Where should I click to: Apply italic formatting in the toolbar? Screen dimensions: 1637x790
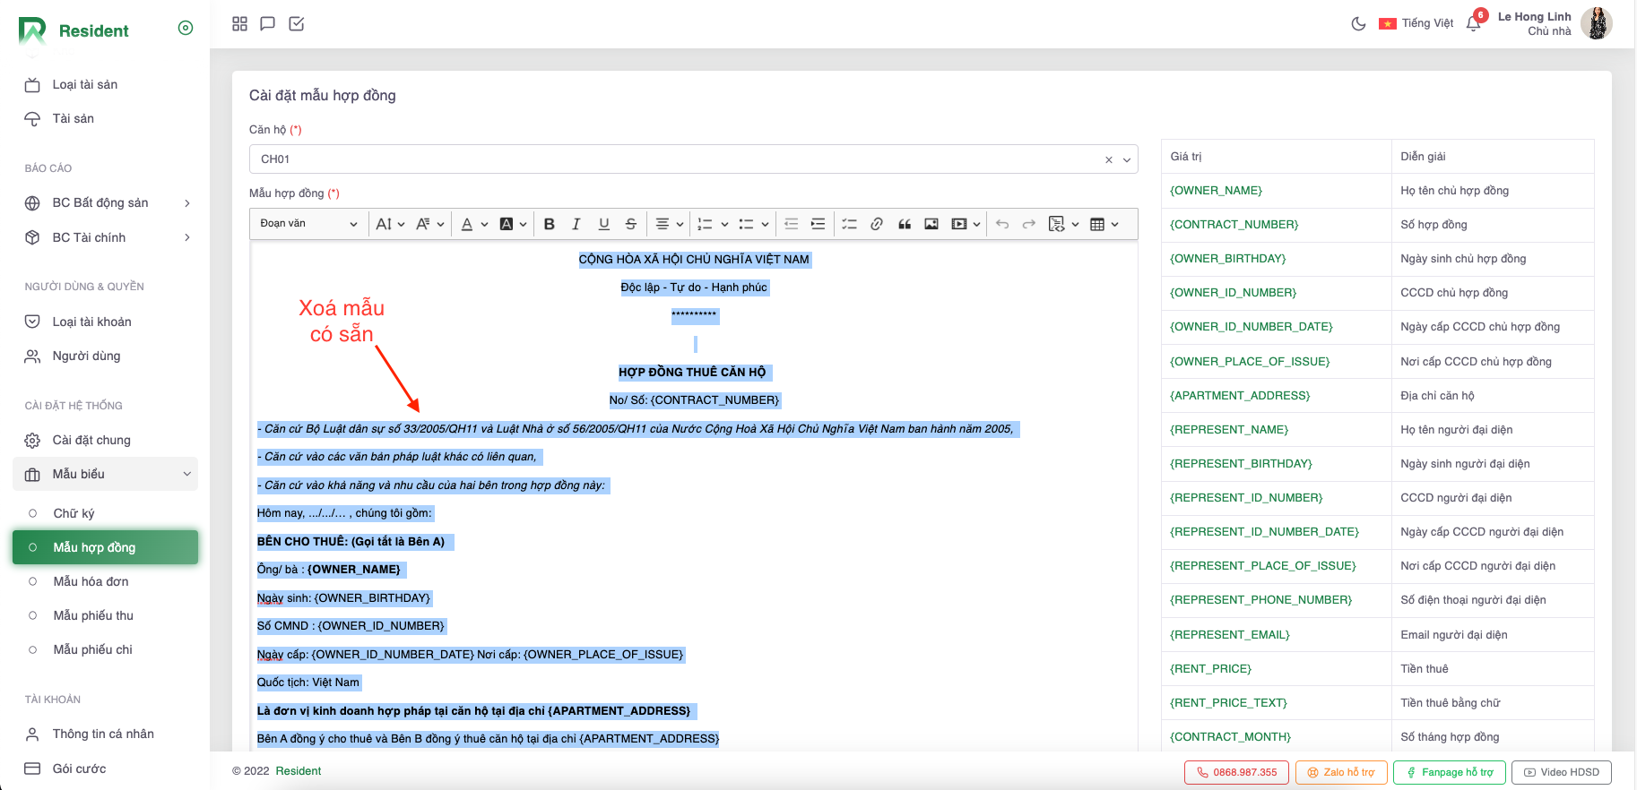(576, 224)
